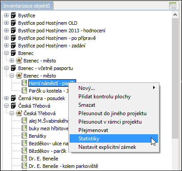Click the project icon of Bzenec - včetně pasportu

coord(13,68)
